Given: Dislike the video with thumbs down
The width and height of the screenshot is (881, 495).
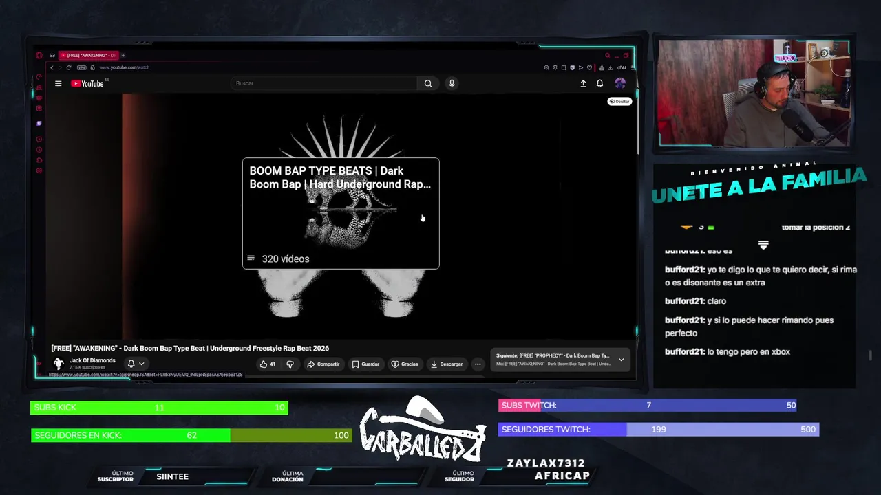Looking at the screenshot, I should 290,364.
